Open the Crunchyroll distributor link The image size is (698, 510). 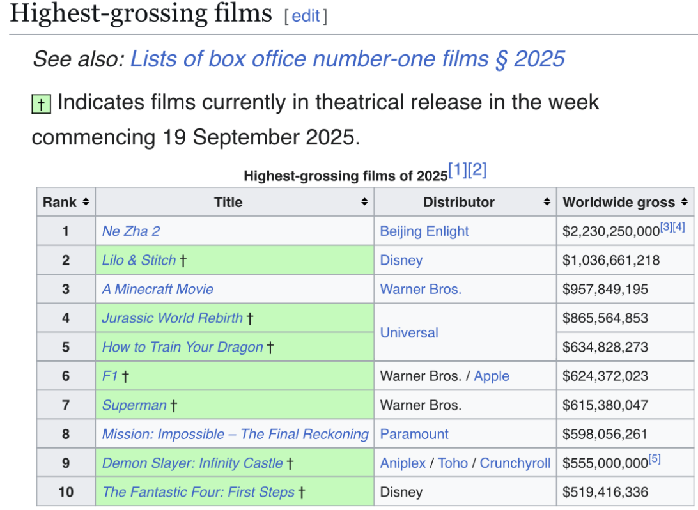coord(515,463)
